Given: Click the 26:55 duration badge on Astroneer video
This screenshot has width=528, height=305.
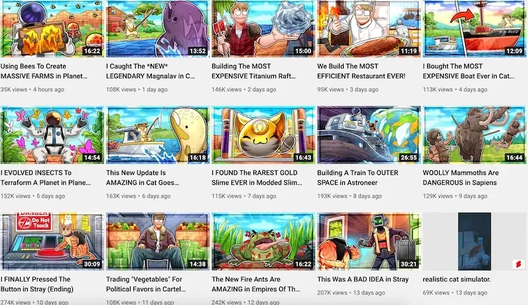Looking at the screenshot, I should tap(409, 158).
